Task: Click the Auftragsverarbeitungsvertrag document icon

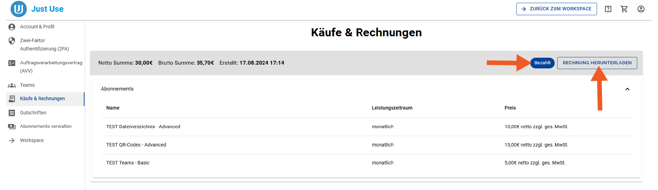Action: (12, 63)
